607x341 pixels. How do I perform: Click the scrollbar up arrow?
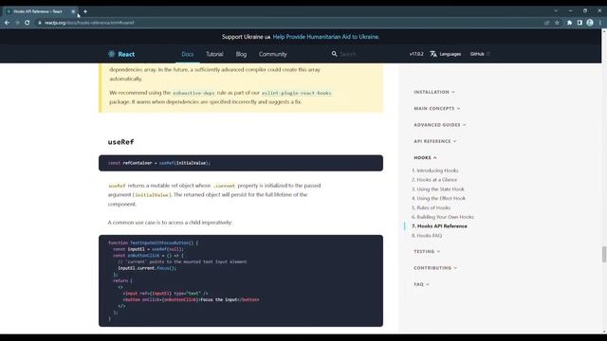[x=604, y=31]
